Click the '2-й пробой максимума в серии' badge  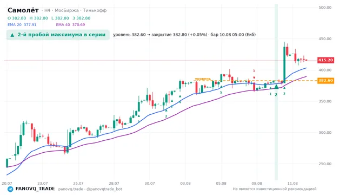58,35
